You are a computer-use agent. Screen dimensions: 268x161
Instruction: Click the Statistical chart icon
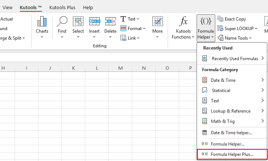coord(205,90)
